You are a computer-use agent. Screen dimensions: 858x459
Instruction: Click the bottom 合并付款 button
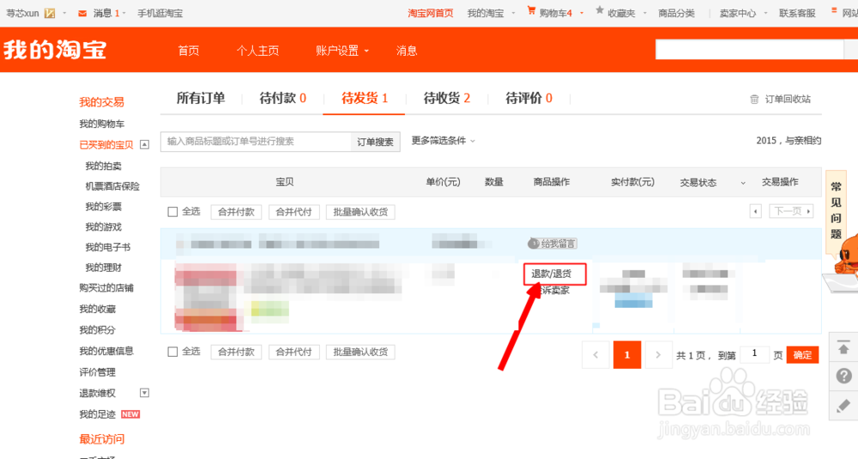237,352
